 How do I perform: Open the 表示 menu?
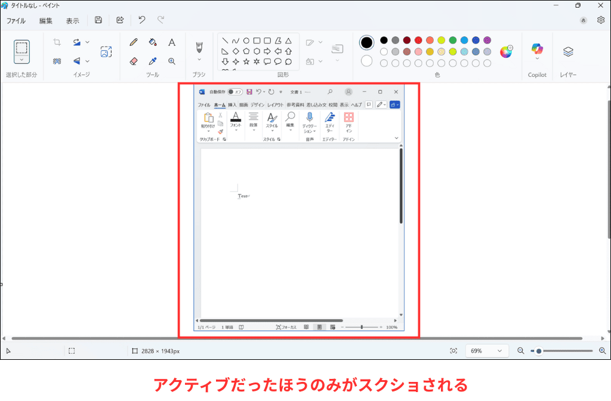pos(72,20)
